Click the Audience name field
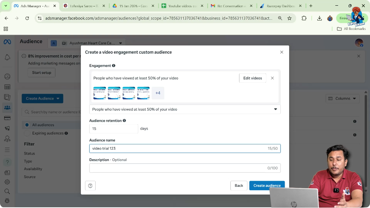Image resolution: width=370 pixels, height=208 pixels. click(x=185, y=149)
